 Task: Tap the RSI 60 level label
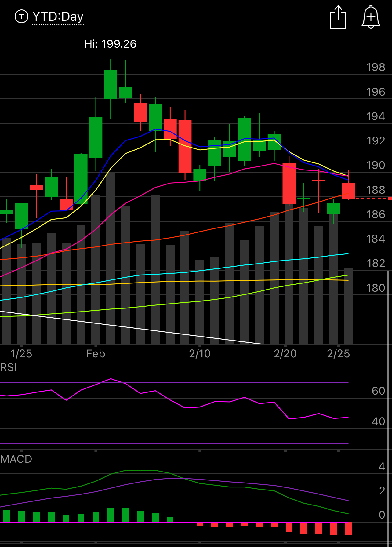379,391
